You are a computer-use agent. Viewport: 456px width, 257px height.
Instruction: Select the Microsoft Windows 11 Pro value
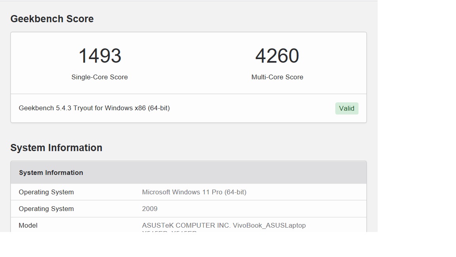[x=194, y=192]
